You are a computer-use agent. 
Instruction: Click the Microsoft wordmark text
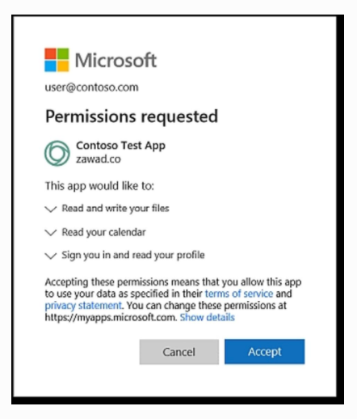point(115,60)
